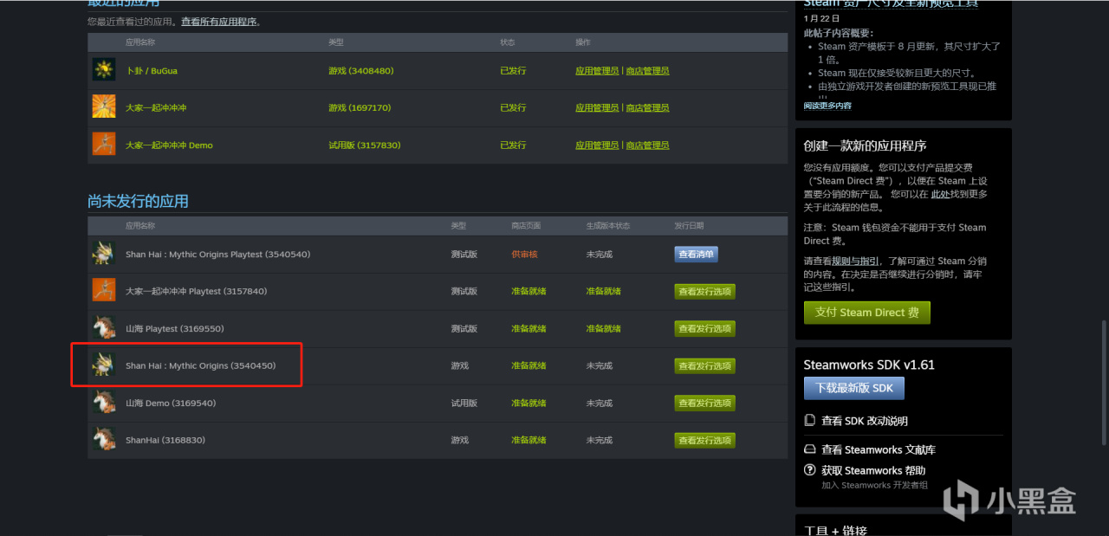Click 查看发行选项 for 山海 Playtest

coord(705,329)
